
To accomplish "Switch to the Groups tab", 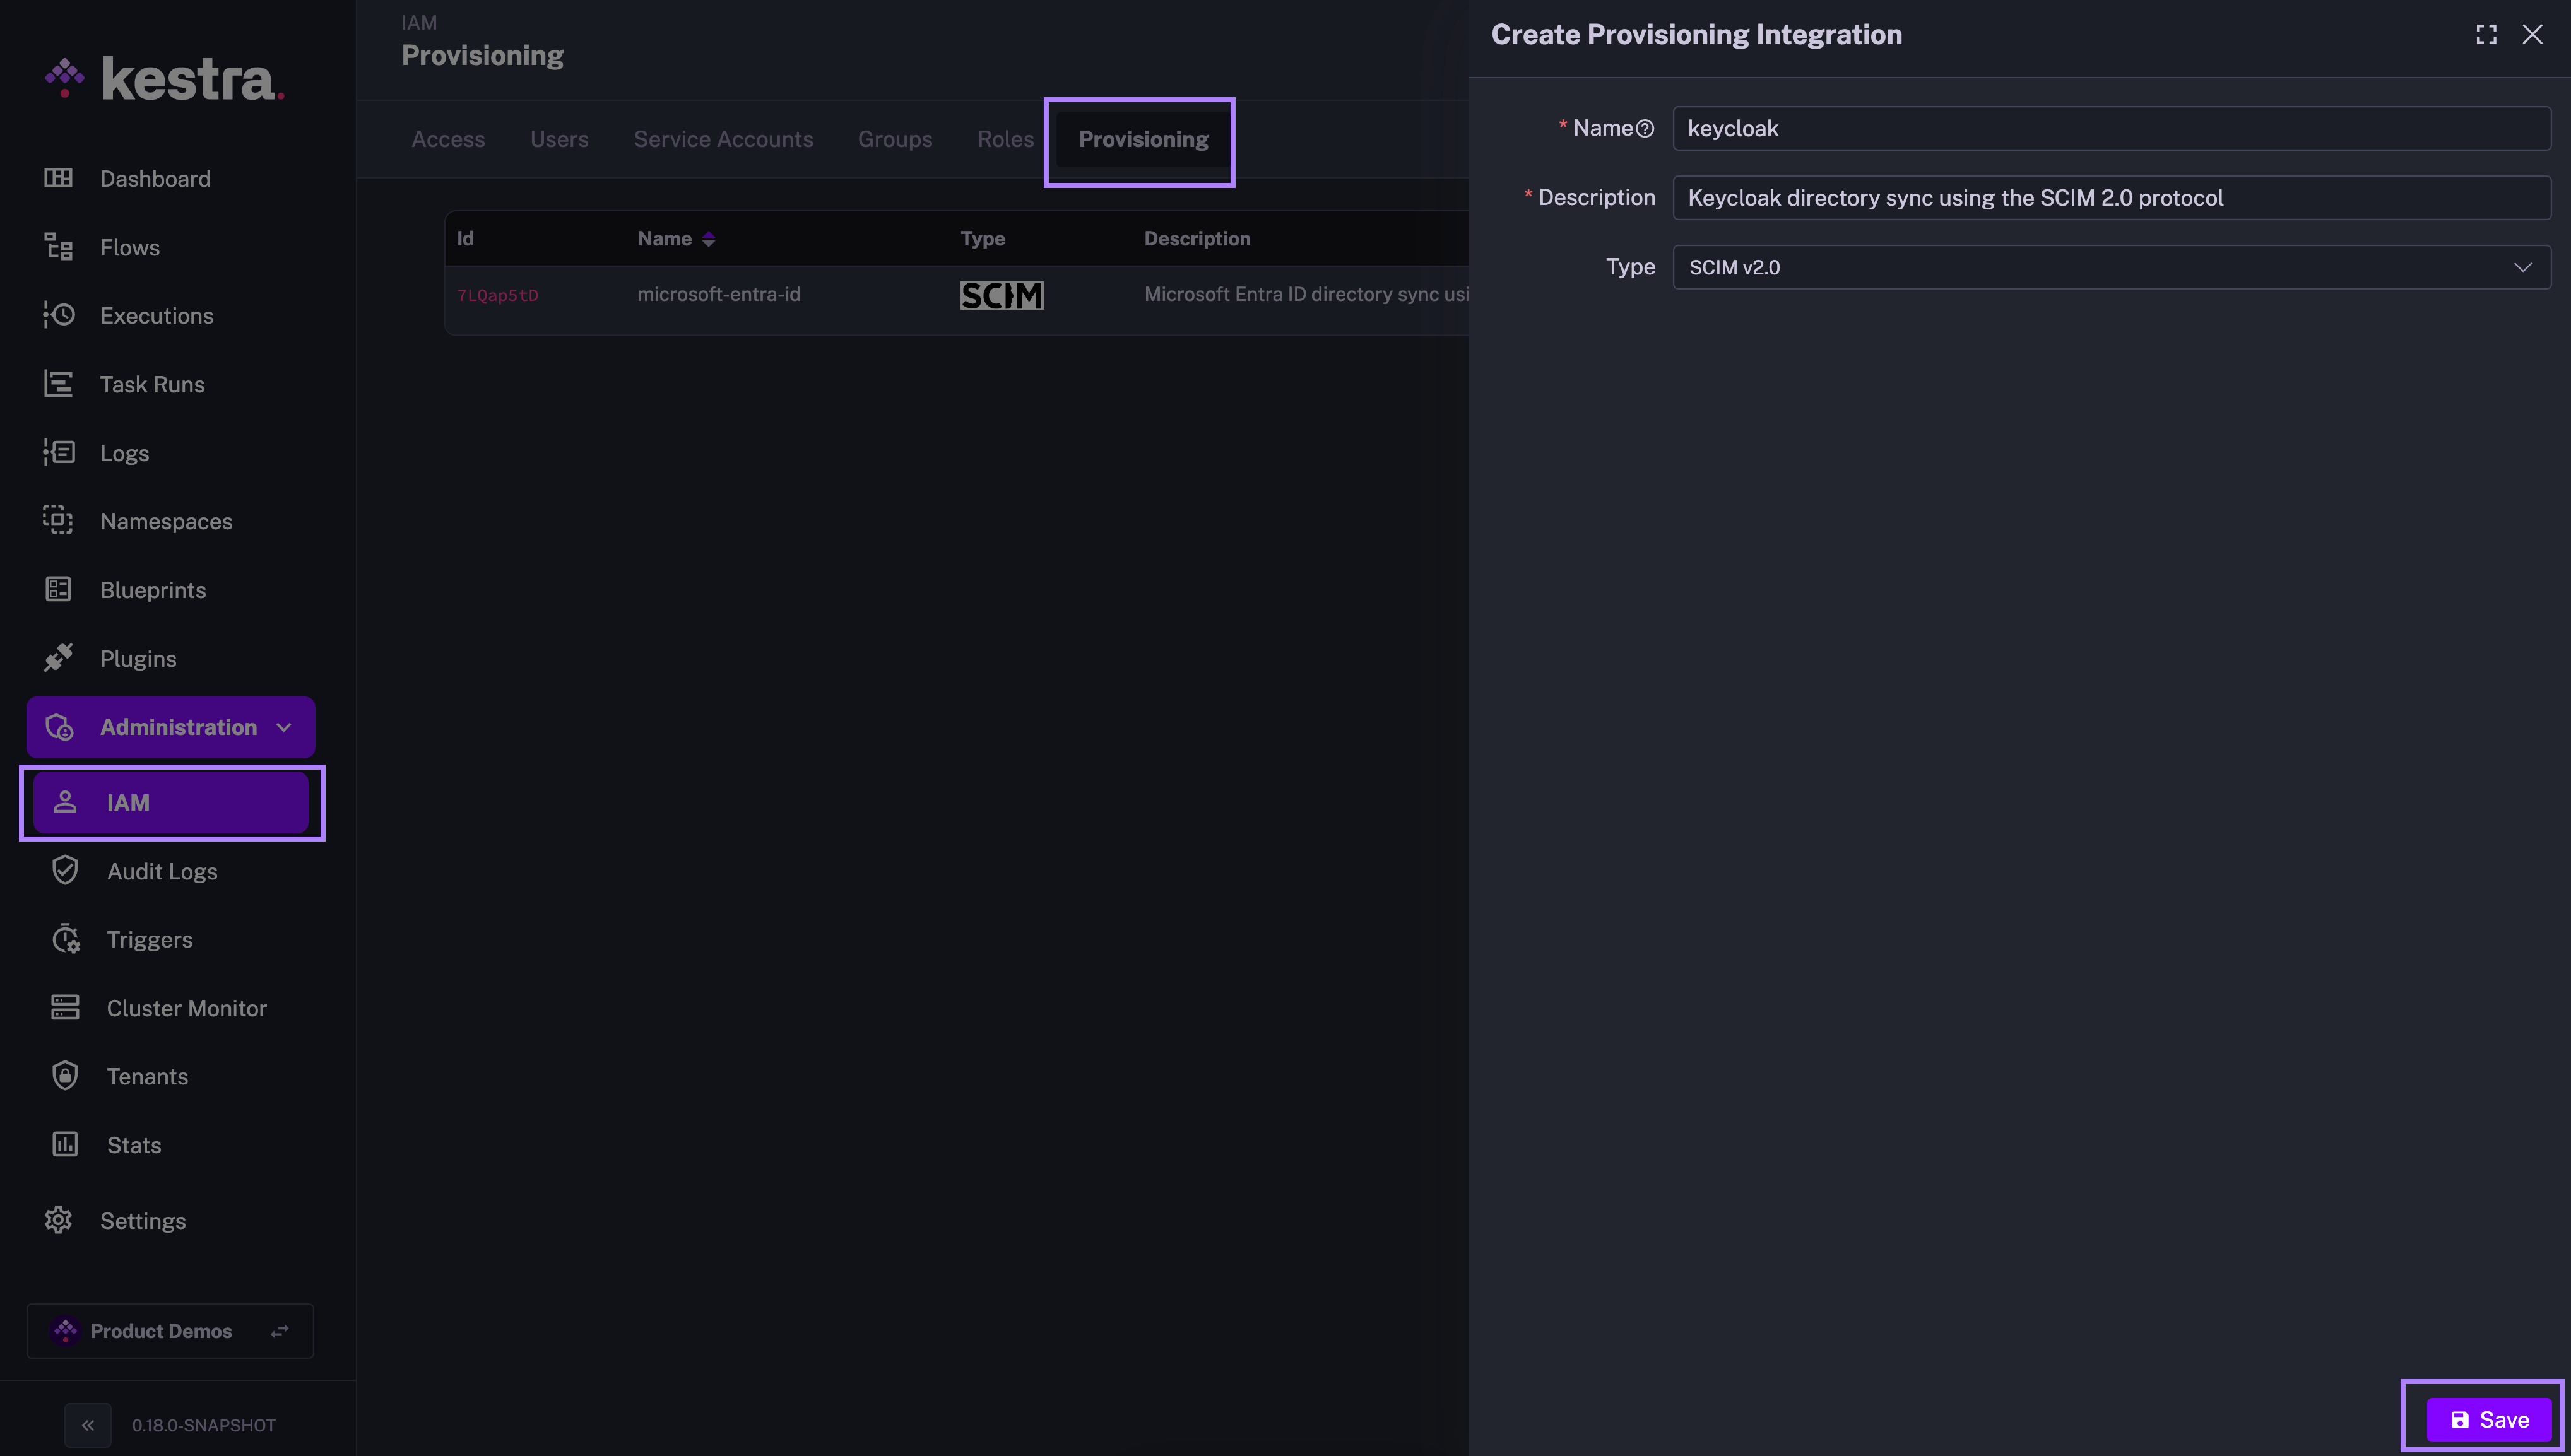I will coord(894,139).
